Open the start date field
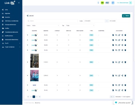The image size is (135, 105). point(94,21)
